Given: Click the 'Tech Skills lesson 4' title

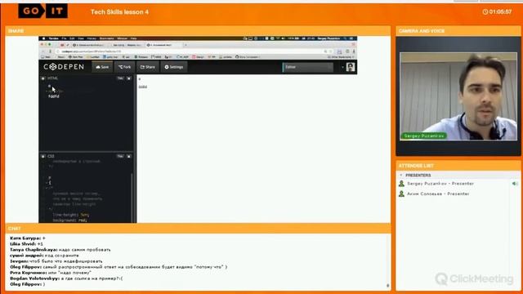Looking at the screenshot, I should 120,12.
